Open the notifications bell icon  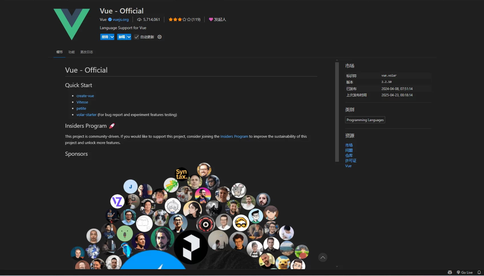coord(479,272)
